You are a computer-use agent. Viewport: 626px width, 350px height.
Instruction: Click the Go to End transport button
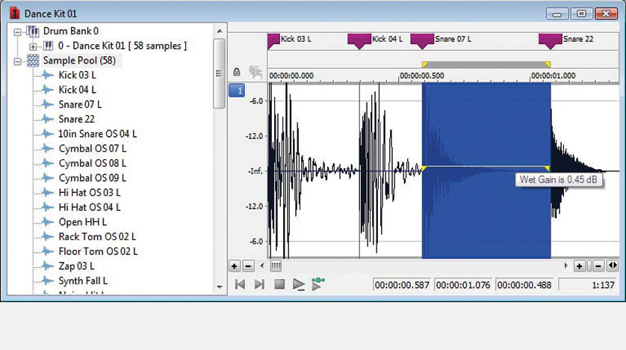coord(259,284)
